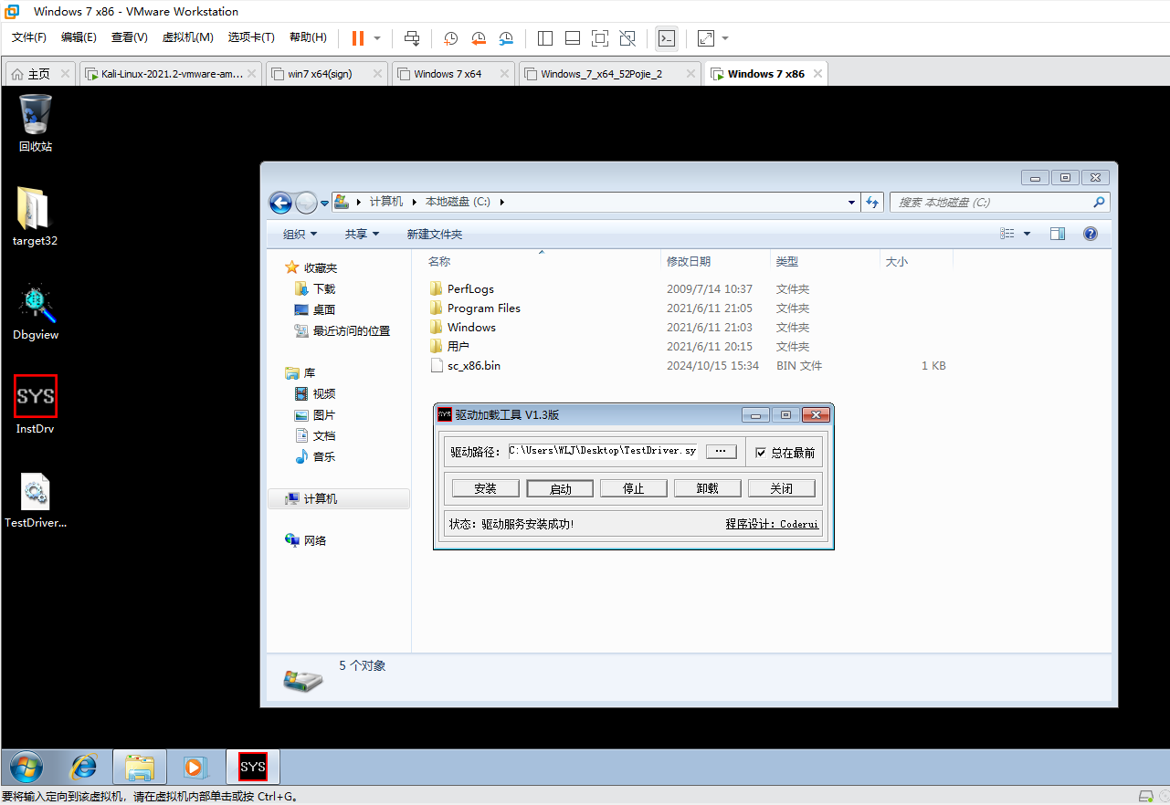
Task: Select the PerfLogs folder
Action: [x=470, y=288]
